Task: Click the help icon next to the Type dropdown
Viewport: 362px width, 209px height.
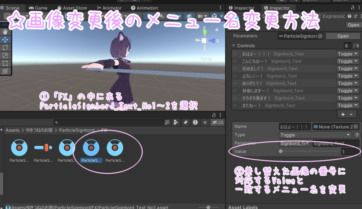Action: tap(357, 135)
